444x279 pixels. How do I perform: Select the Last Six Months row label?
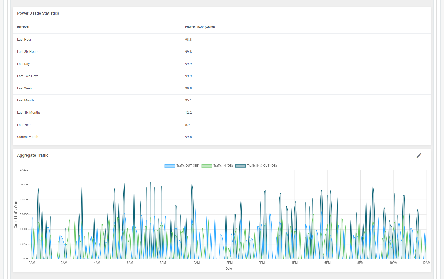click(x=29, y=113)
